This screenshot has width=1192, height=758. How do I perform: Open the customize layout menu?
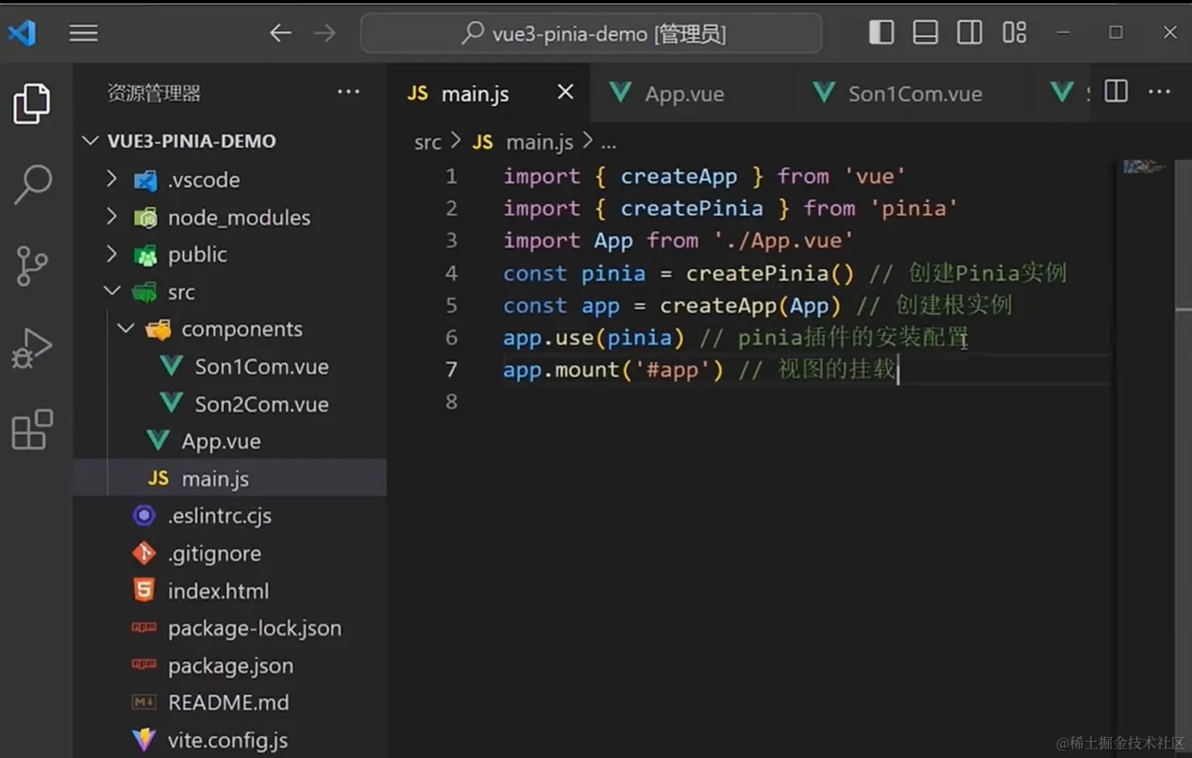point(1014,32)
